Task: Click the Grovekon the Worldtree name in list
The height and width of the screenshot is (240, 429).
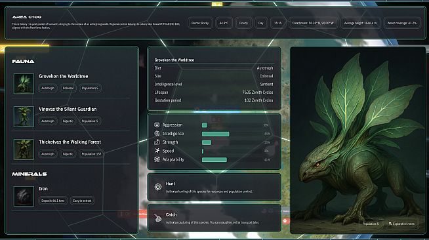Action: 64,76
